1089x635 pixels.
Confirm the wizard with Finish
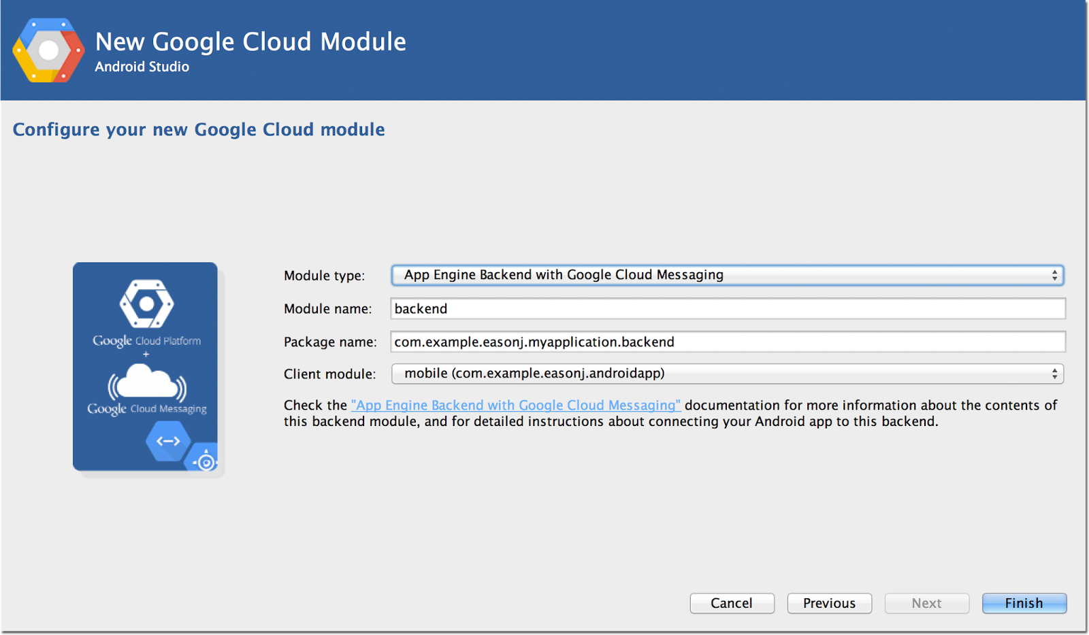click(1024, 603)
